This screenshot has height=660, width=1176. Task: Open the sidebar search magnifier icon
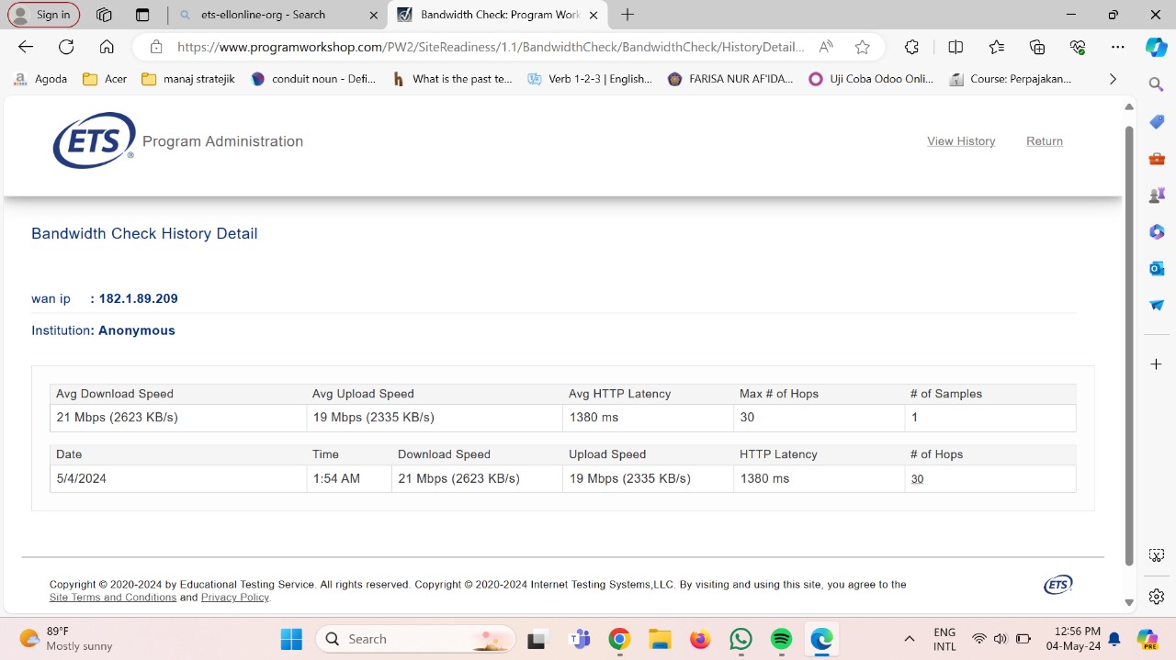(1157, 84)
